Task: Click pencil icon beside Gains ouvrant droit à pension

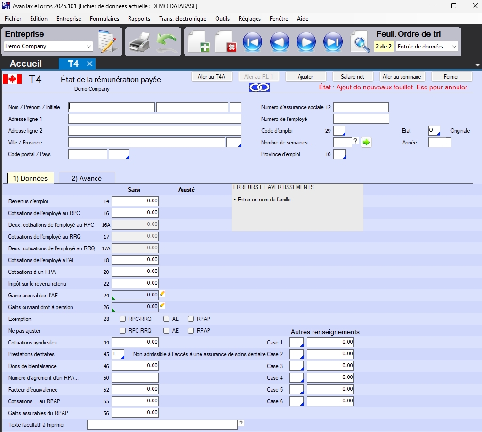Action: tap(162, 305)
